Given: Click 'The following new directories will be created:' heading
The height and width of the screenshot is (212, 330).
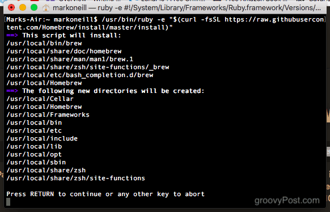Looking at the screenshot, I should click(x=113, y=91).
